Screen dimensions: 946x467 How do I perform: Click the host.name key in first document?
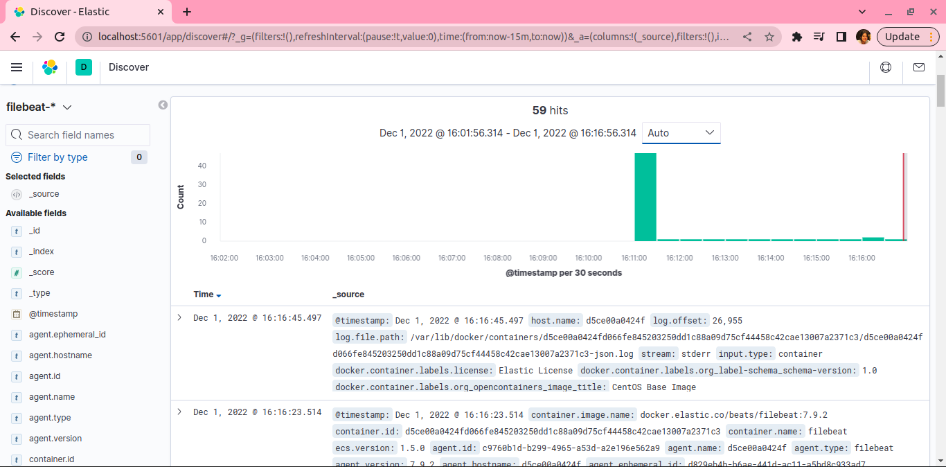coord(555,320)
